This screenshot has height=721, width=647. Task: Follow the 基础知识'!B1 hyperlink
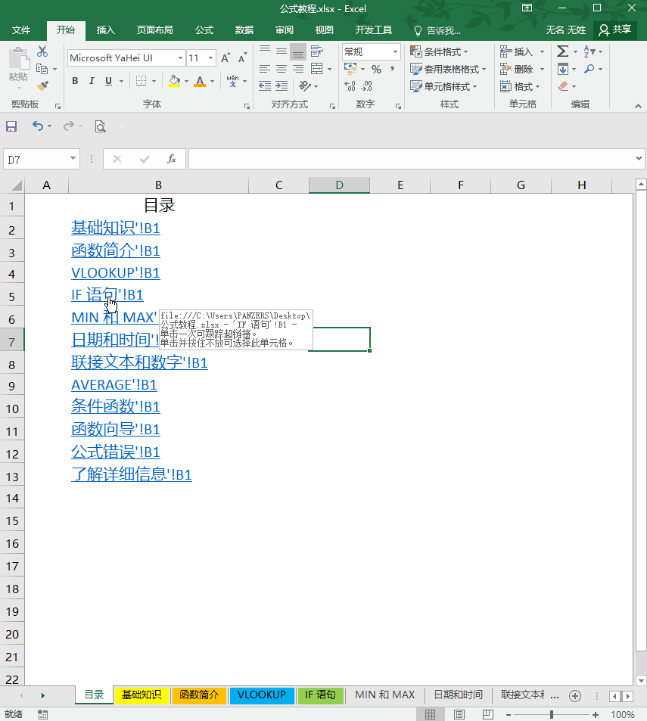116,228
